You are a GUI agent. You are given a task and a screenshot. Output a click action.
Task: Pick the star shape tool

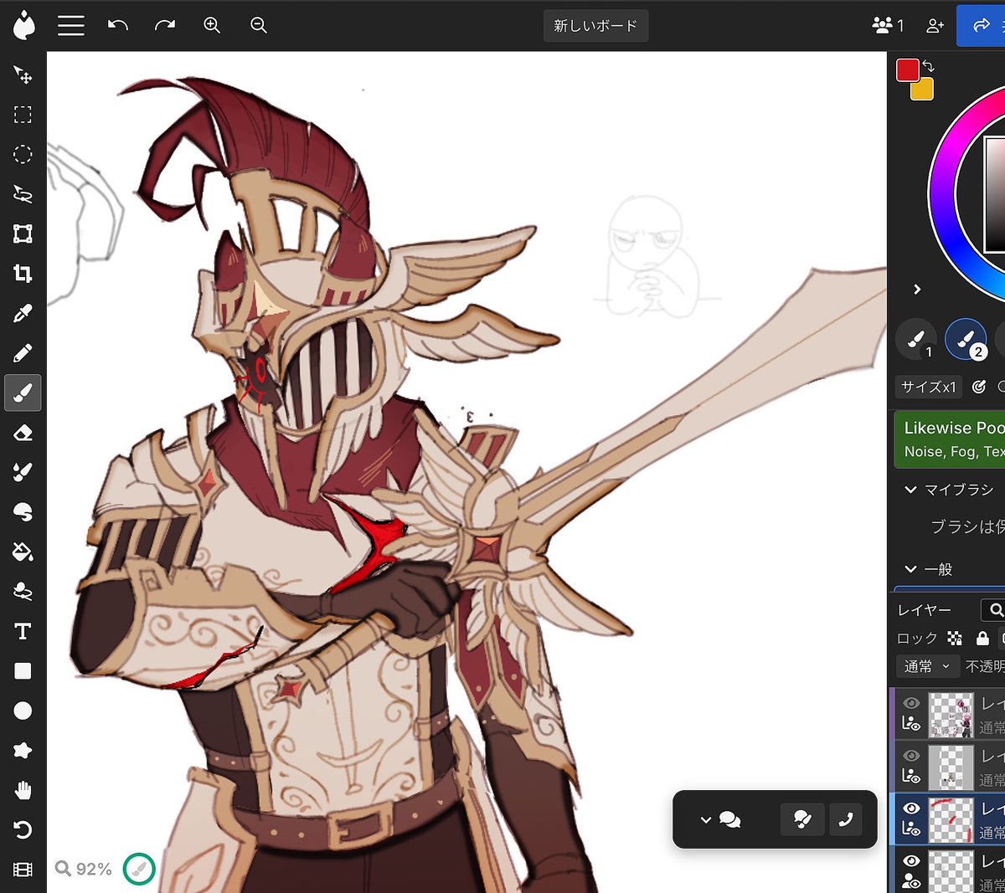23,751
